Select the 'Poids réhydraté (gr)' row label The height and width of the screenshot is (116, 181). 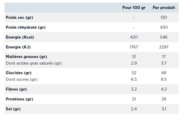click(x=25, y=28)
